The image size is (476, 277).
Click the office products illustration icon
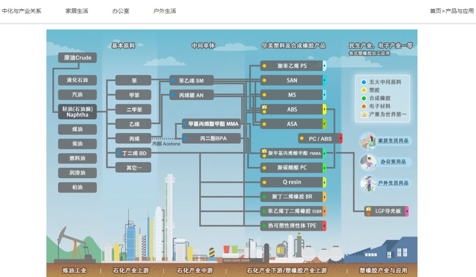point(368,162)
